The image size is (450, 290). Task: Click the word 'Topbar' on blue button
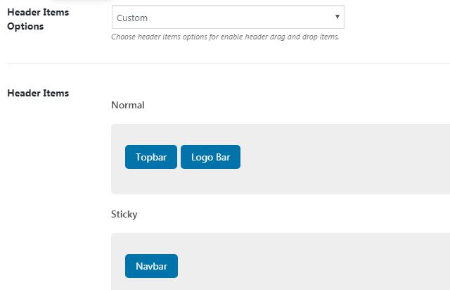[x=151, y=158]
